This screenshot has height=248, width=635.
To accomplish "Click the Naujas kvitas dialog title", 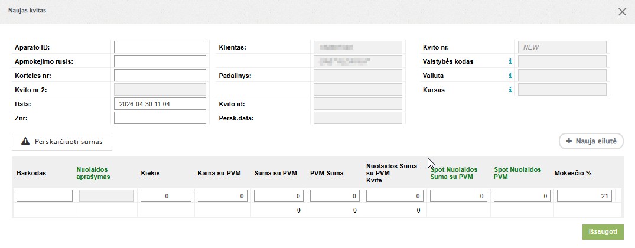I will tap(27, 11).
